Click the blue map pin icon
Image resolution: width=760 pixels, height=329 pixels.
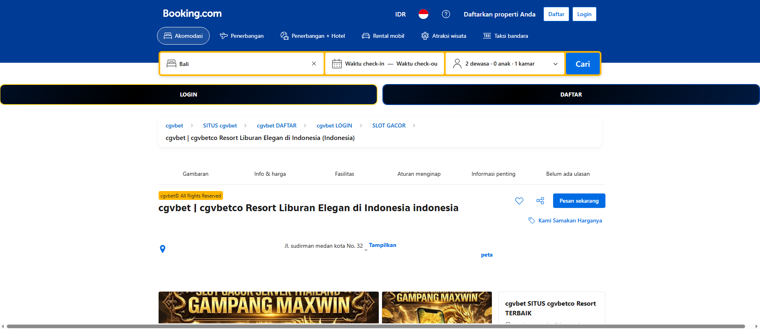click(x=163, y=249)
